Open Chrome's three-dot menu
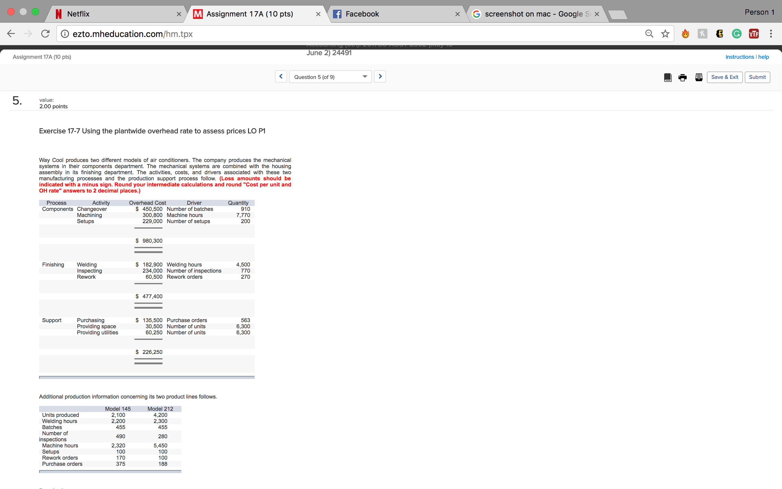This screenshot has height=489, width=782. coord(770,33)
